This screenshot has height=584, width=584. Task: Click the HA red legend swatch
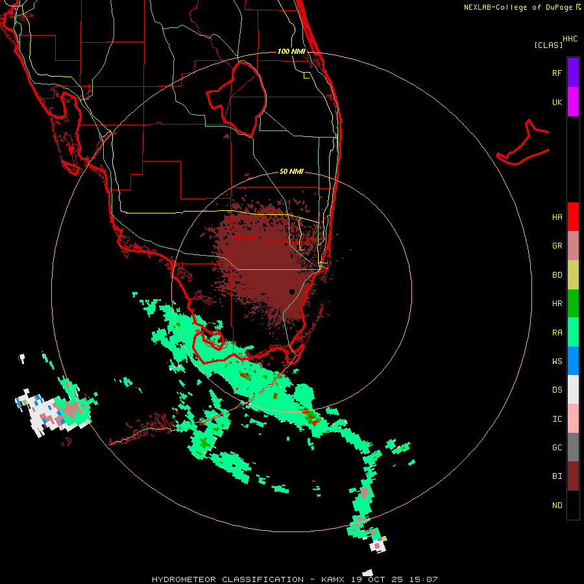click(x=573, y=217)
